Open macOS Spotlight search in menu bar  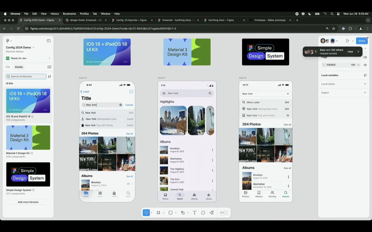(332, 14)
